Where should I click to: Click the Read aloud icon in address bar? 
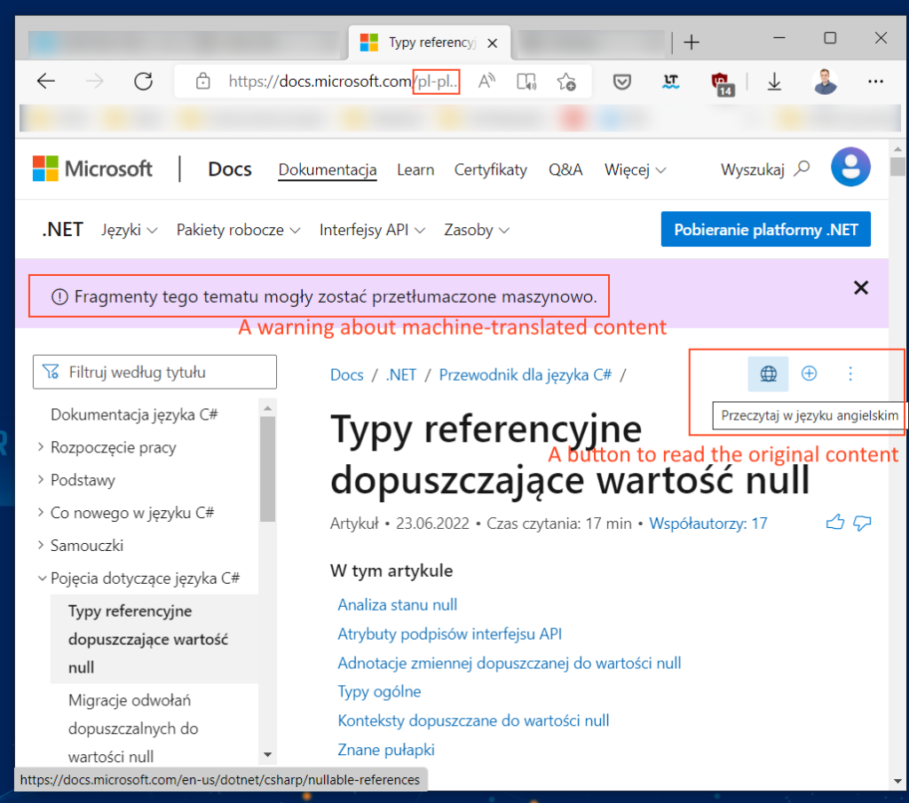[x=486, y=82]
